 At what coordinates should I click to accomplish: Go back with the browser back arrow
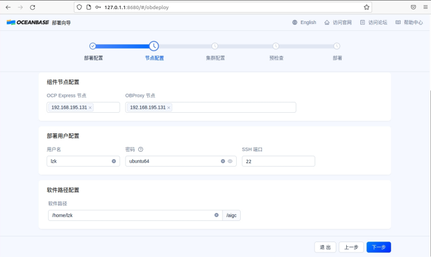point(8,7)
